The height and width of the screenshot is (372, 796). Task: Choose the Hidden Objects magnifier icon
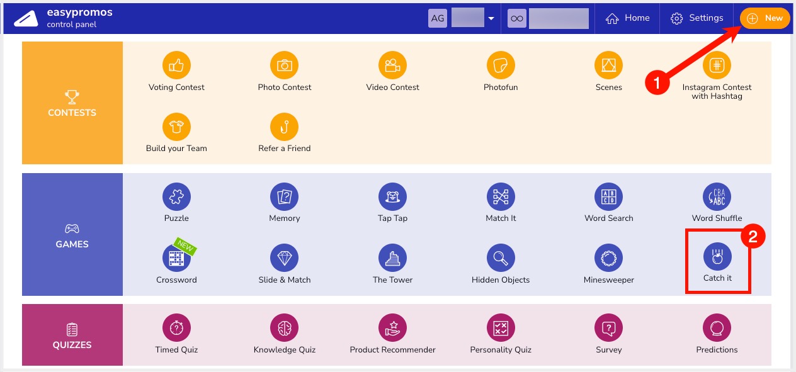tap(501, 258)
